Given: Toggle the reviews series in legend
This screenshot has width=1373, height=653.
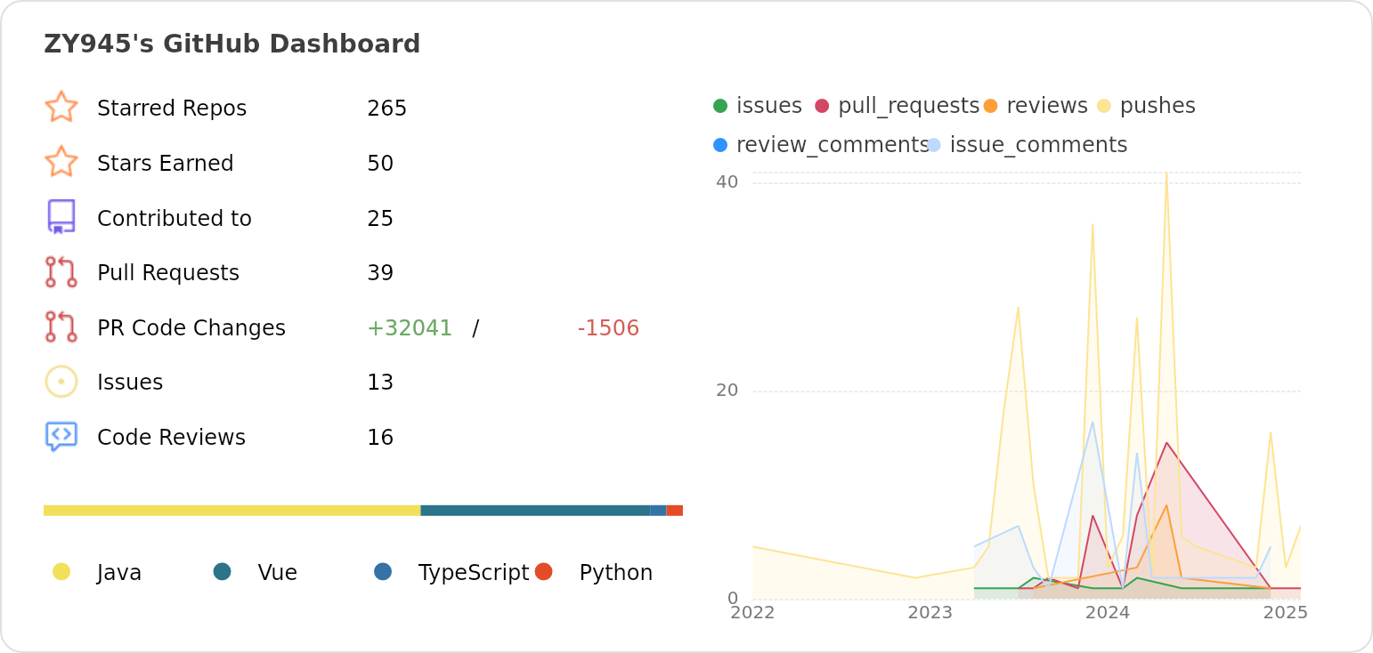Looking at the screenshot, I should click(x=1036, y=106).
